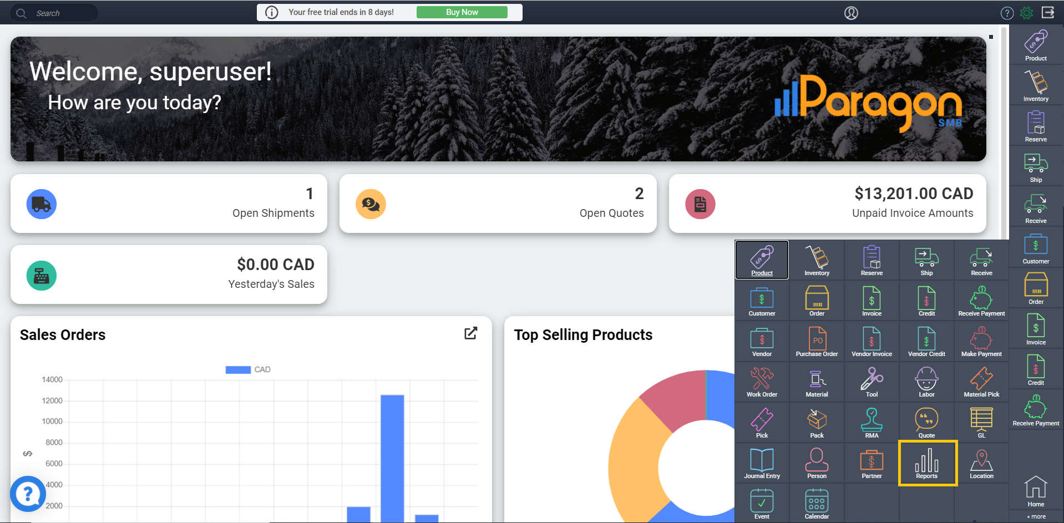The image size is (1064, 523).
Task: Select the Partner module
Action: 872,463
